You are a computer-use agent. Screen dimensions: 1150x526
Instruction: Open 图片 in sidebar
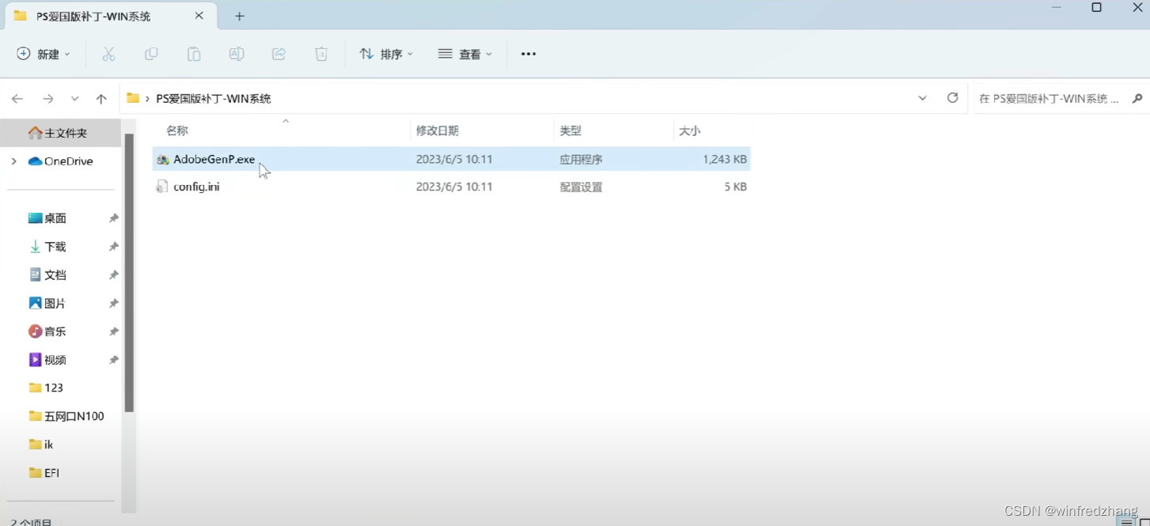click(x=55, y=304)
